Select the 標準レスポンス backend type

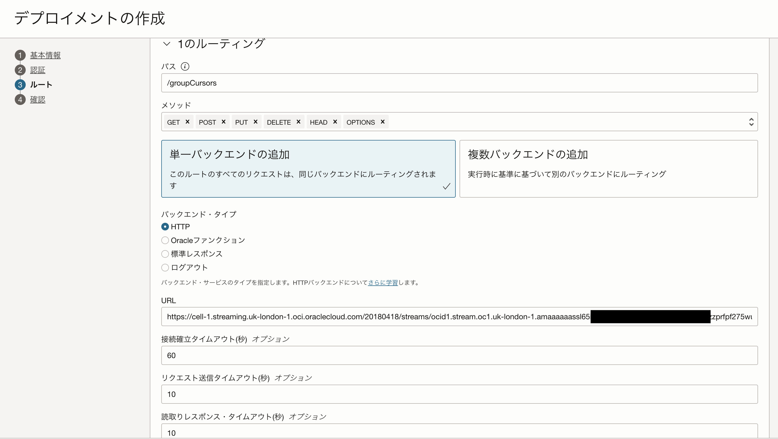click(165, 254)
